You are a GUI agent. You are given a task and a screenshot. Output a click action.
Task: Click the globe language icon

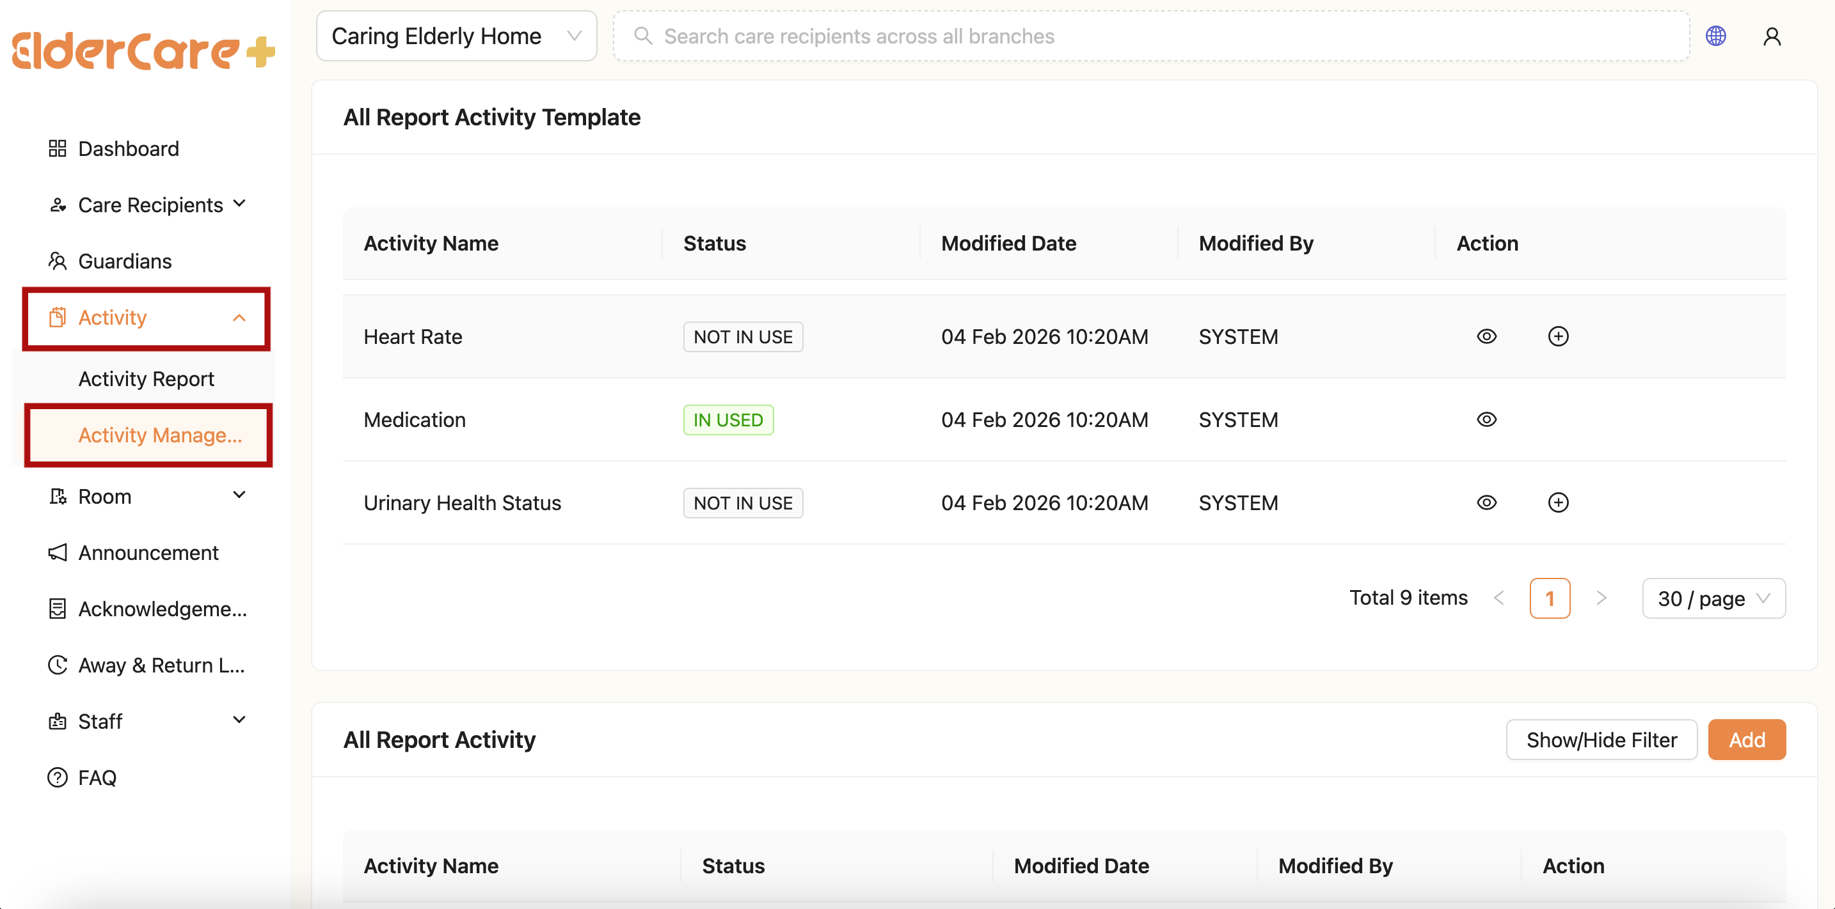pos(1715,36)
